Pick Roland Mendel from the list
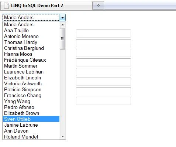This screenshot has width=176, height=147. coord(31,137)
